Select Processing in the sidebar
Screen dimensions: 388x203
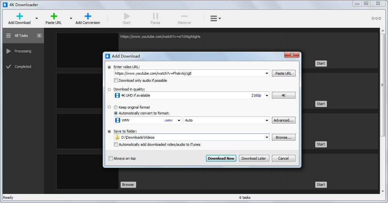23,51
